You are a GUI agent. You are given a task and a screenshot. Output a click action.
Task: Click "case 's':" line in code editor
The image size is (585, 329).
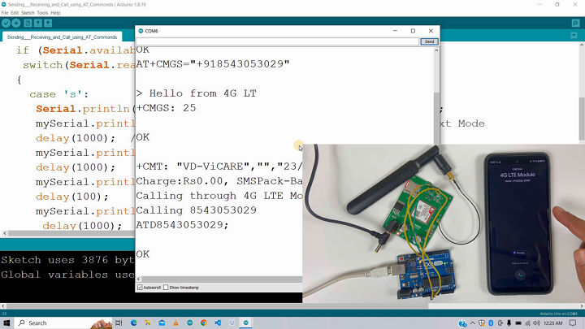59,94
